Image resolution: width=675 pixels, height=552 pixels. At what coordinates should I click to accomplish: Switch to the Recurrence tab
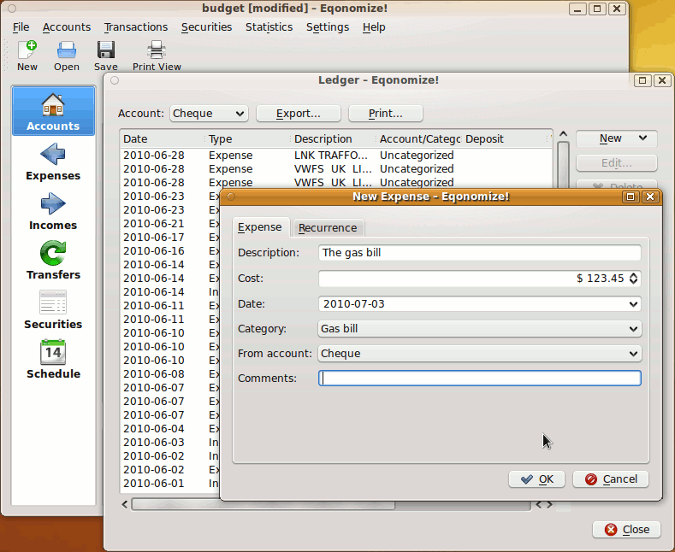click(x=328, y=228)
